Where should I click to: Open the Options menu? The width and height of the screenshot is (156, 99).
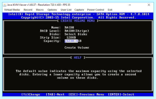point(52,10)
